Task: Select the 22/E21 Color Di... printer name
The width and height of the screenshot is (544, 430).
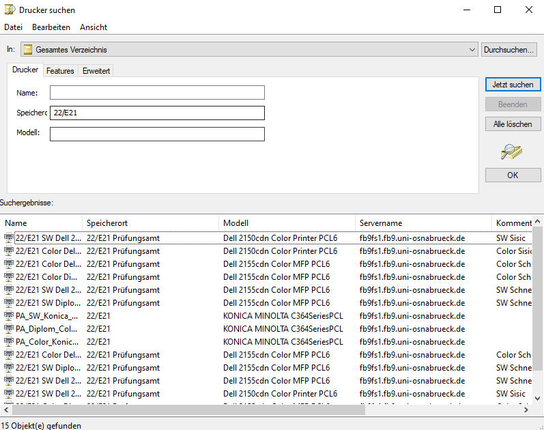Action: tap(46, 277)
